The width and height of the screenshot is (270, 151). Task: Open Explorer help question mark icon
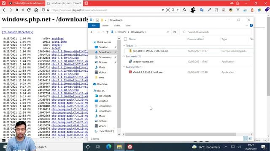point(251,26)
